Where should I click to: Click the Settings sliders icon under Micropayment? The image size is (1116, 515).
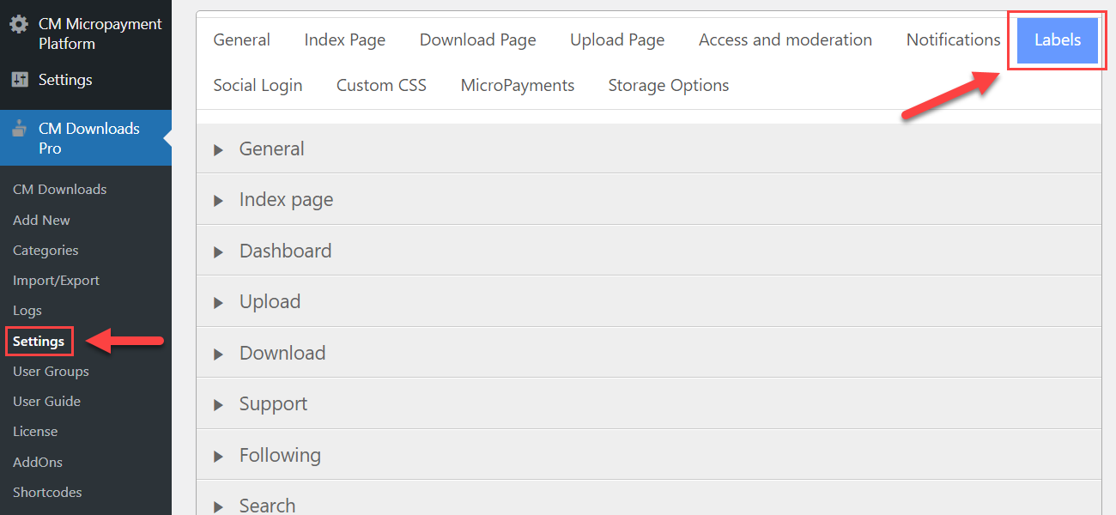20,80
